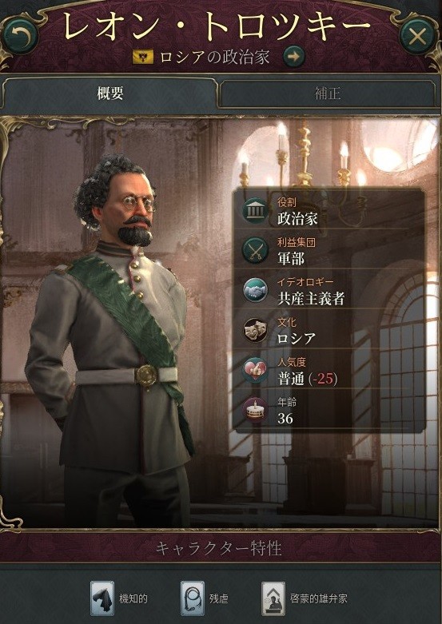Click the 役割 building icon
The image size is (442, 624).
(x=255, y=210)
